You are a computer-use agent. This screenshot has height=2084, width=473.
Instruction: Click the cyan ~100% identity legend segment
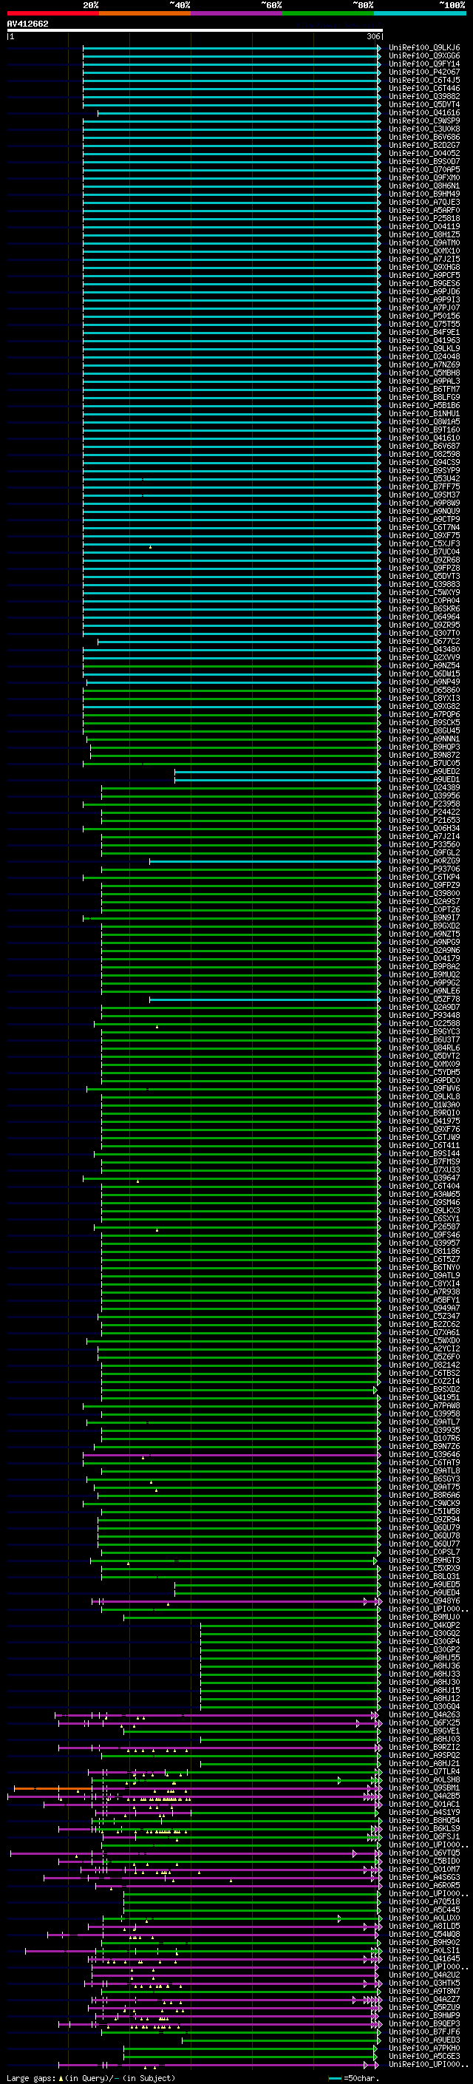coord(420,13)
